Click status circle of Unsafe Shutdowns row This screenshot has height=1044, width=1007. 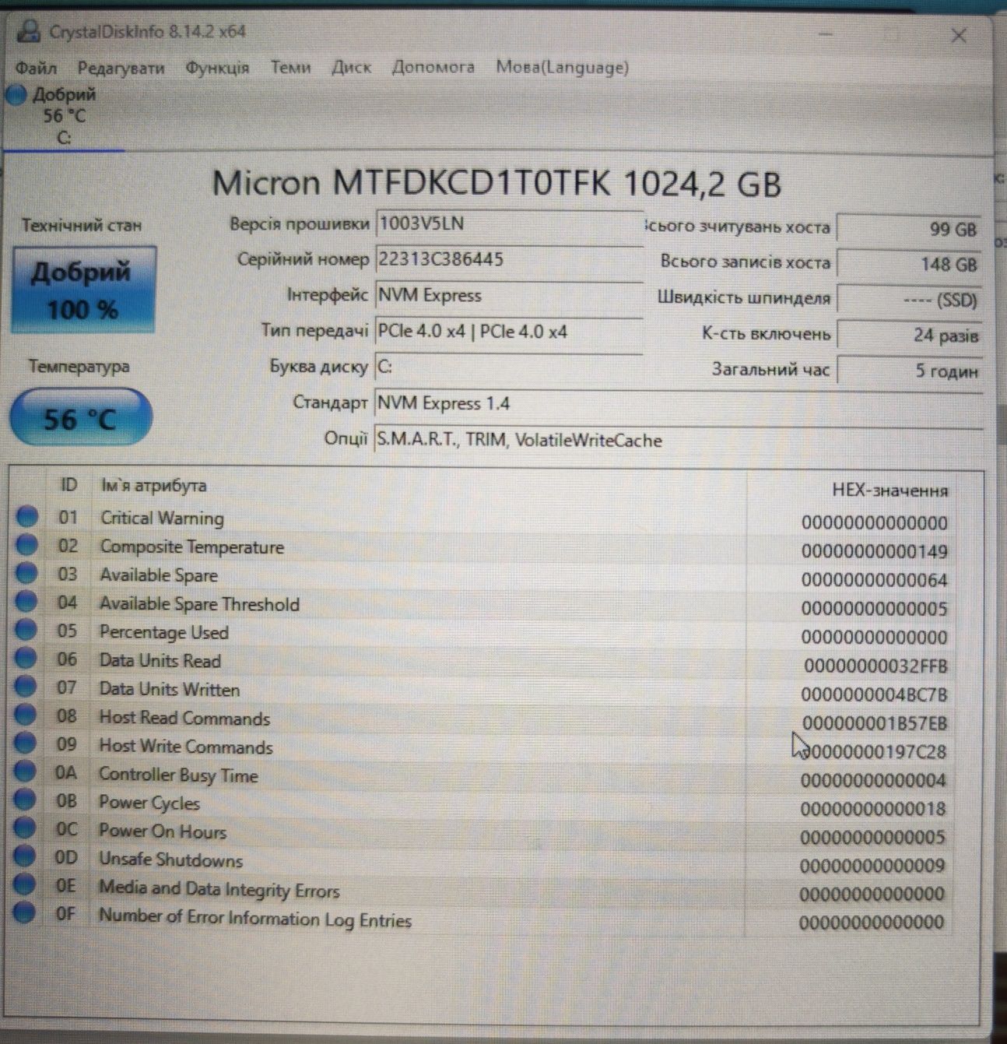click(x=25, y=856)
